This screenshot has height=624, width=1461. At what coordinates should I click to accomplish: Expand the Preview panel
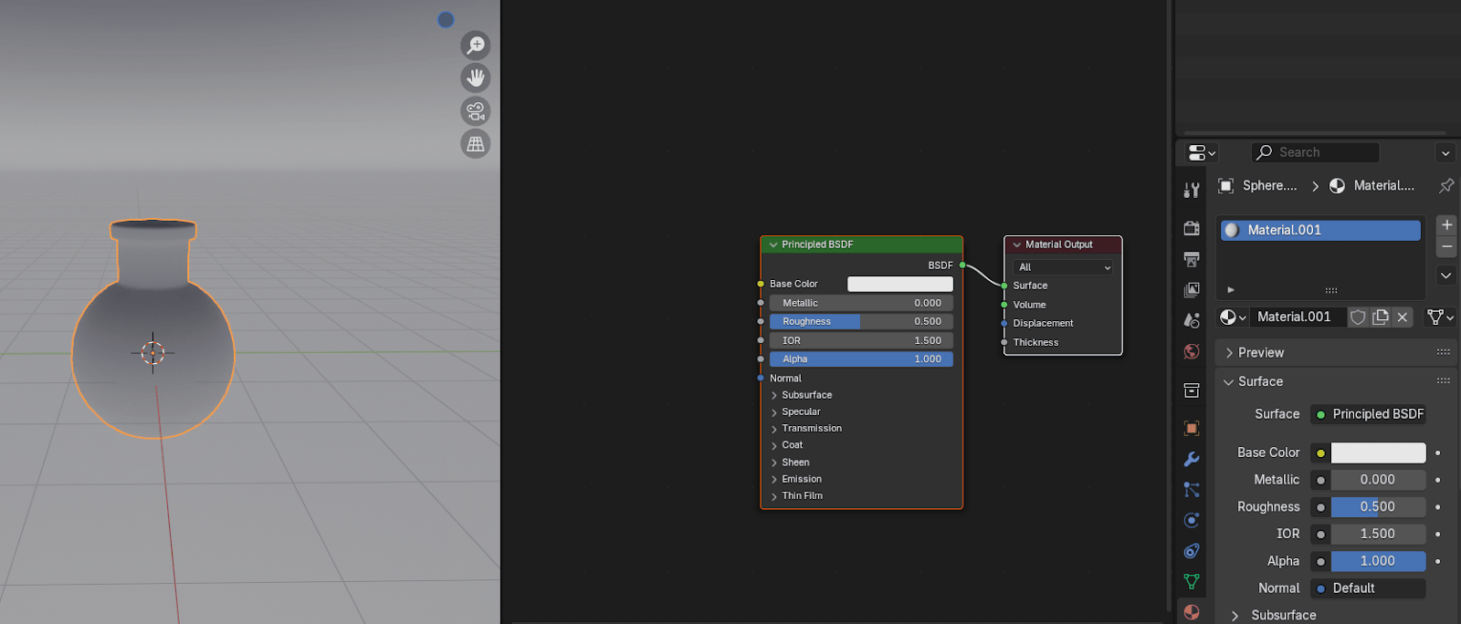(x=1261, y=353)
